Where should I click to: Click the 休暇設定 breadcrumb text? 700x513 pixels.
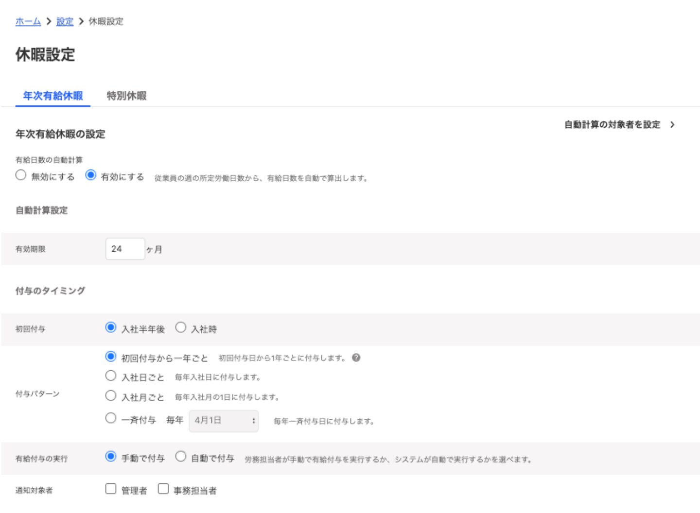pyautogui.click(x=106, y=21)
